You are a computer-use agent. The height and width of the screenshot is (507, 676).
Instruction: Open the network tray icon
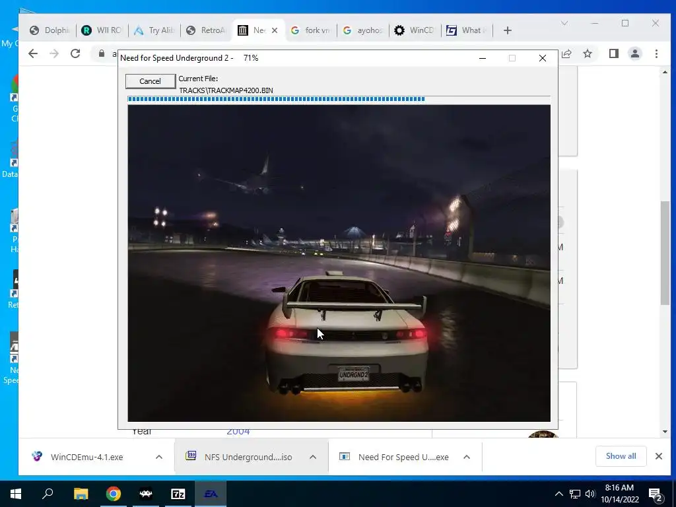575,494
